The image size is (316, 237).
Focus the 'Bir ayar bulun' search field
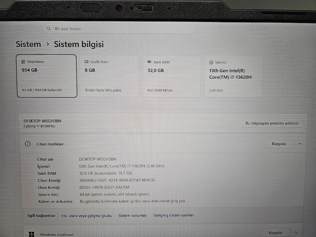pyautogui.click(x=120, y=29)
